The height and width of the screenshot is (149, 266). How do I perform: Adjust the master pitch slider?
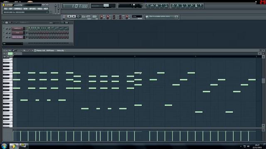pyautogui.click(x=59, y=8)
